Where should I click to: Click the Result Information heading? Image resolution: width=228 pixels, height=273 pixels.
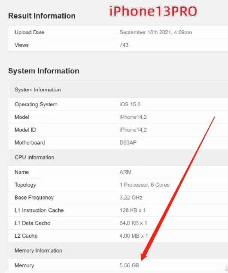click(x=42, y=16)
